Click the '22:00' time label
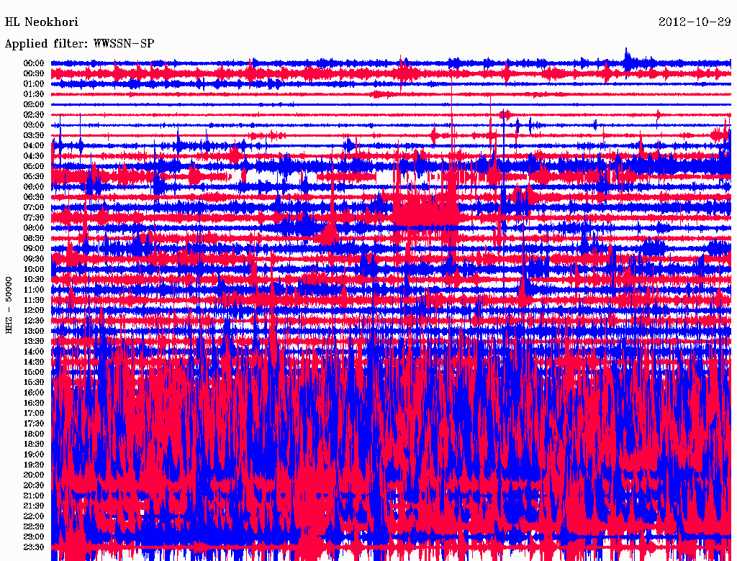Image resolution: width=737 pixels, height=561 pixels. tap(34, 516)
